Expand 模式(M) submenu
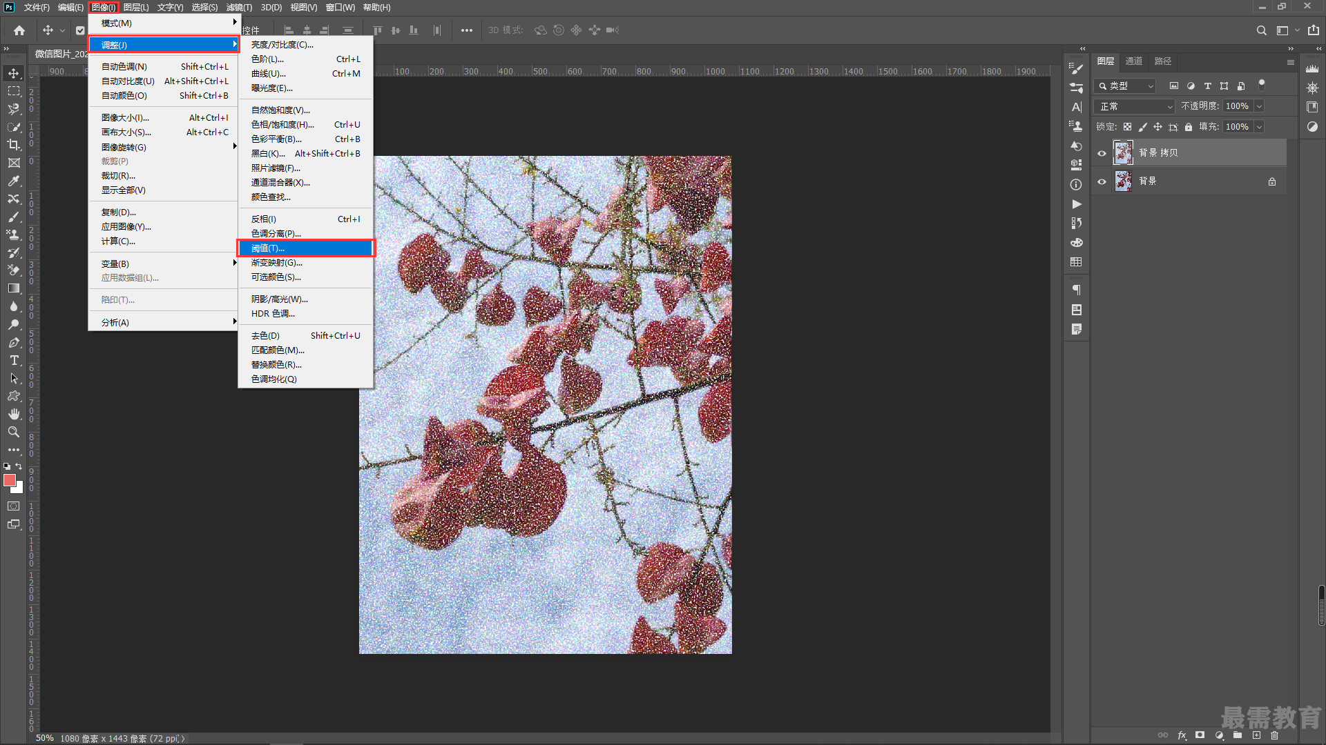1326x745 pixels. pyautogui.click(x=163, y=23)
